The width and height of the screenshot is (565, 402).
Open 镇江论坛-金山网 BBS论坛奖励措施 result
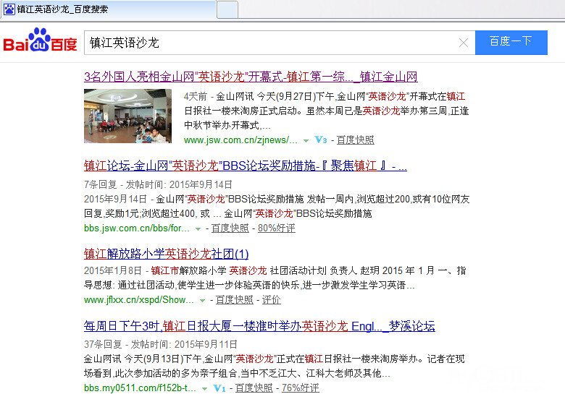[245, 166]
